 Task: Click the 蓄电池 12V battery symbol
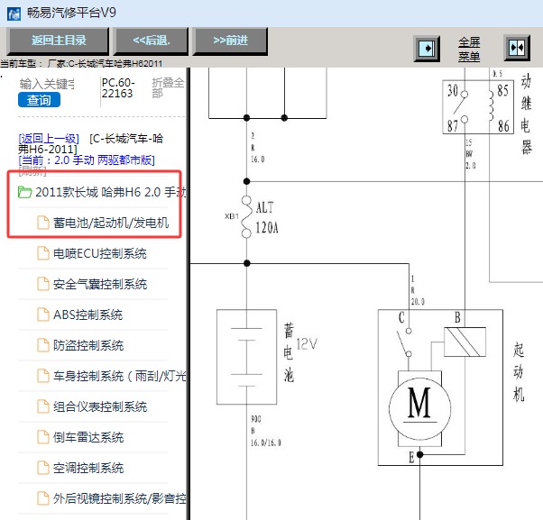(246, 357)
